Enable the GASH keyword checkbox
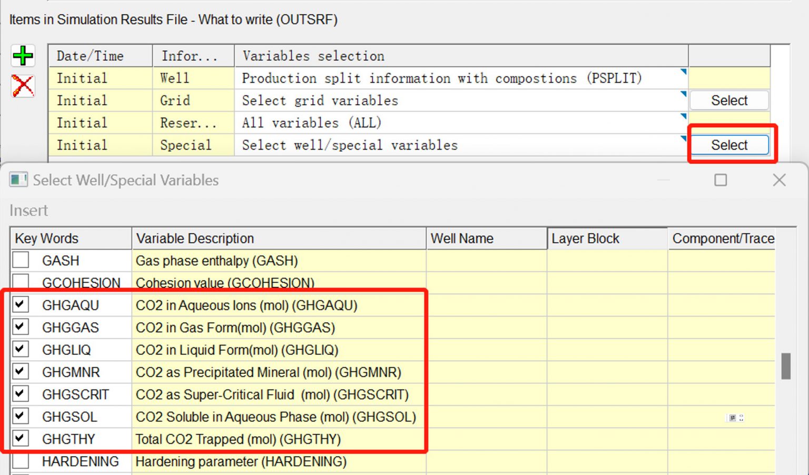The height and width of the screenshot is (475, 809). tap(21, 260)
